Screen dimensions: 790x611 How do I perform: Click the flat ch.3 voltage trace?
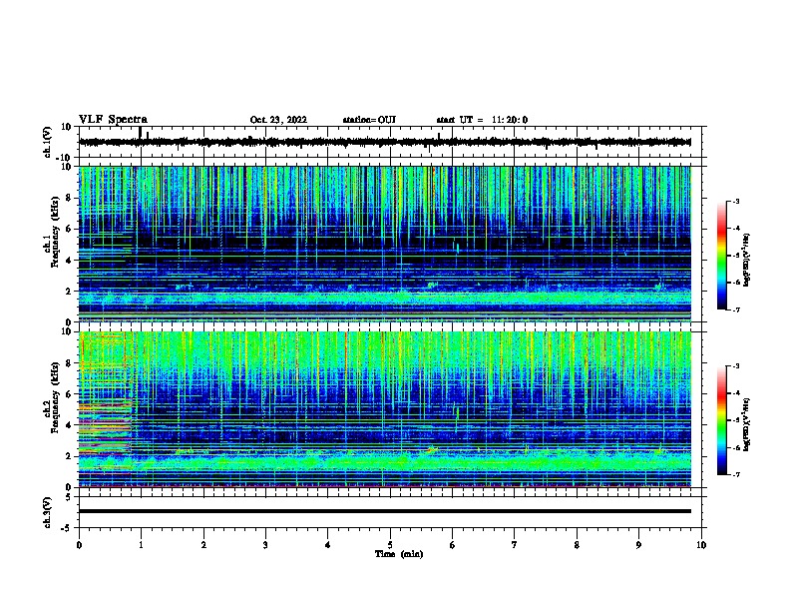click(385, 511)
